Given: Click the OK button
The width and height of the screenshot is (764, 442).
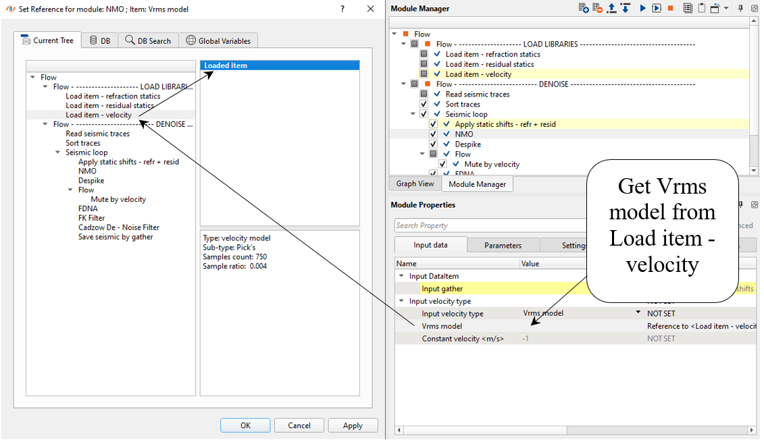Looking at the screenshot, I should pyautogui.click(x=245, y=426).
